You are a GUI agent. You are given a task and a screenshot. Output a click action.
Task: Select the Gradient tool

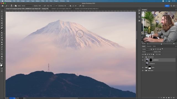[x=2, y=40]
